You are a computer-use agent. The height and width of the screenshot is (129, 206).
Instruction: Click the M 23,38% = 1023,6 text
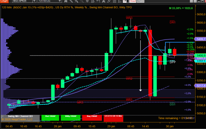(x=181, y=8)
